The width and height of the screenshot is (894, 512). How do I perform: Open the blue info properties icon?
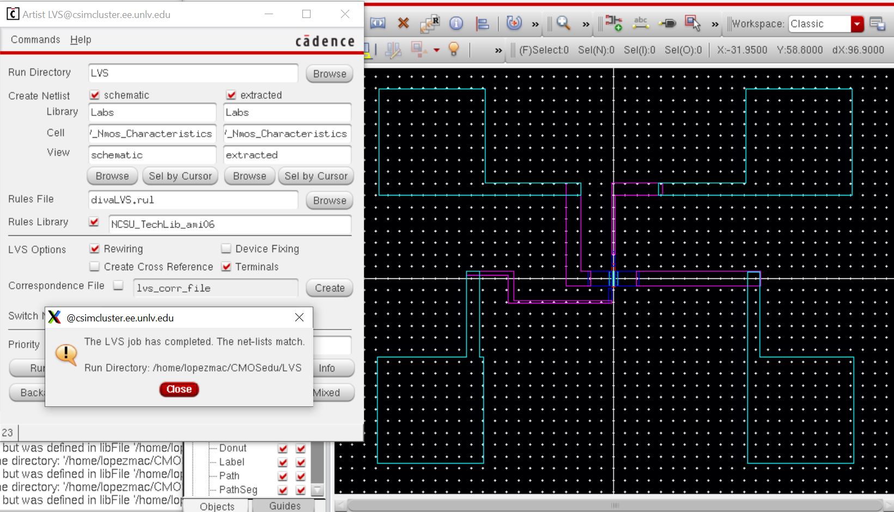[x=456, y=23]
